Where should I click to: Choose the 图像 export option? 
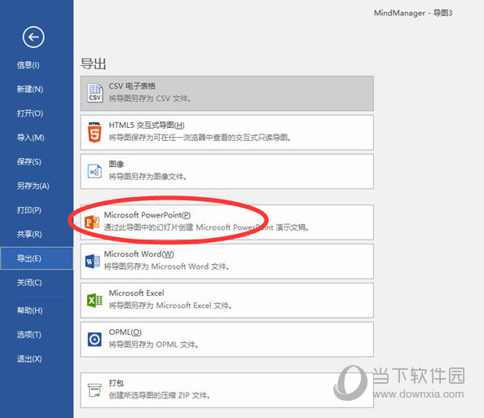[x=227, y=171]
